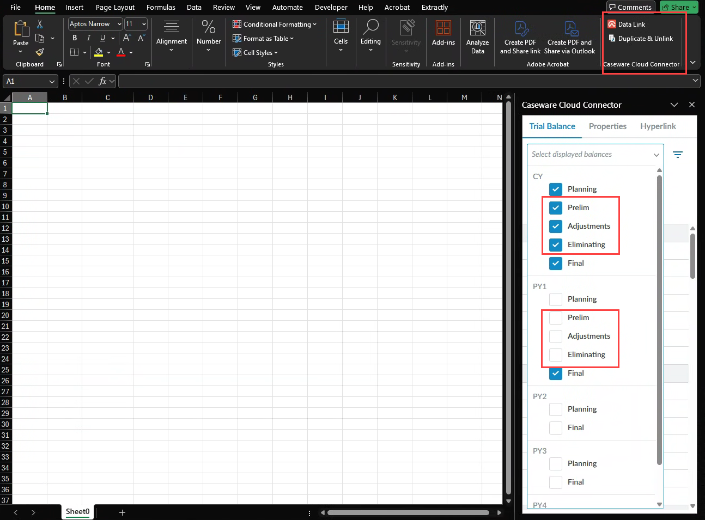Expand the Conditional Formatting dropdown

[x=275, y=25]
